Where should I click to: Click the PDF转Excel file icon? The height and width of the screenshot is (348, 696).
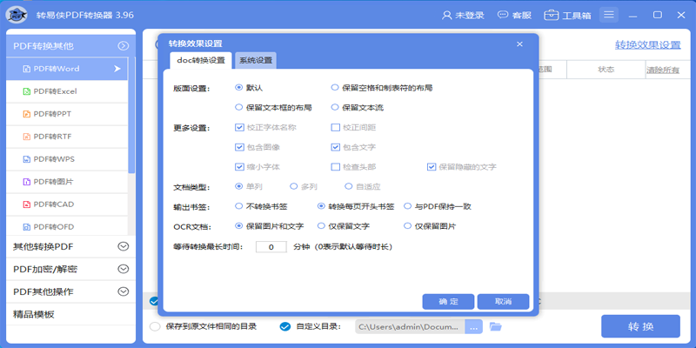pos(26,91)
